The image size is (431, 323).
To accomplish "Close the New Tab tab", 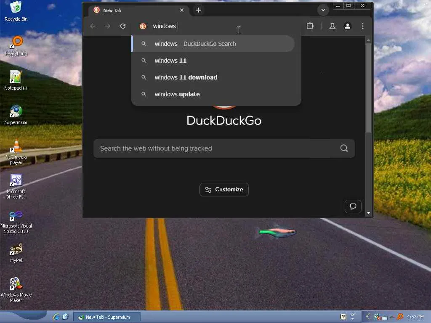I will click(182, 10).
